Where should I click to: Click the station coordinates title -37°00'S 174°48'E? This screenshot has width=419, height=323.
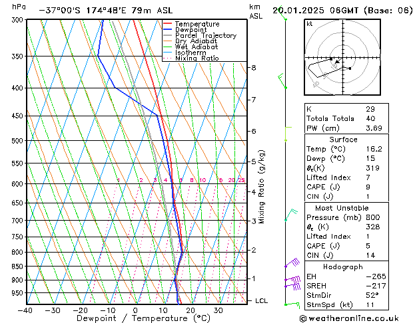click(x=83, y=11)
